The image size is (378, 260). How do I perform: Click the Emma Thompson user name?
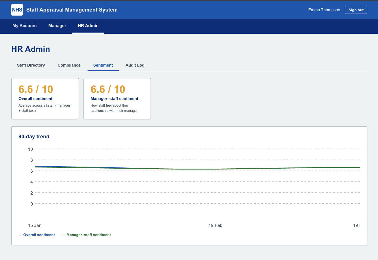point(324,10)
